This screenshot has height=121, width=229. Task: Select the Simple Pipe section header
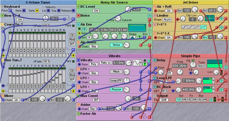point(191,56)
